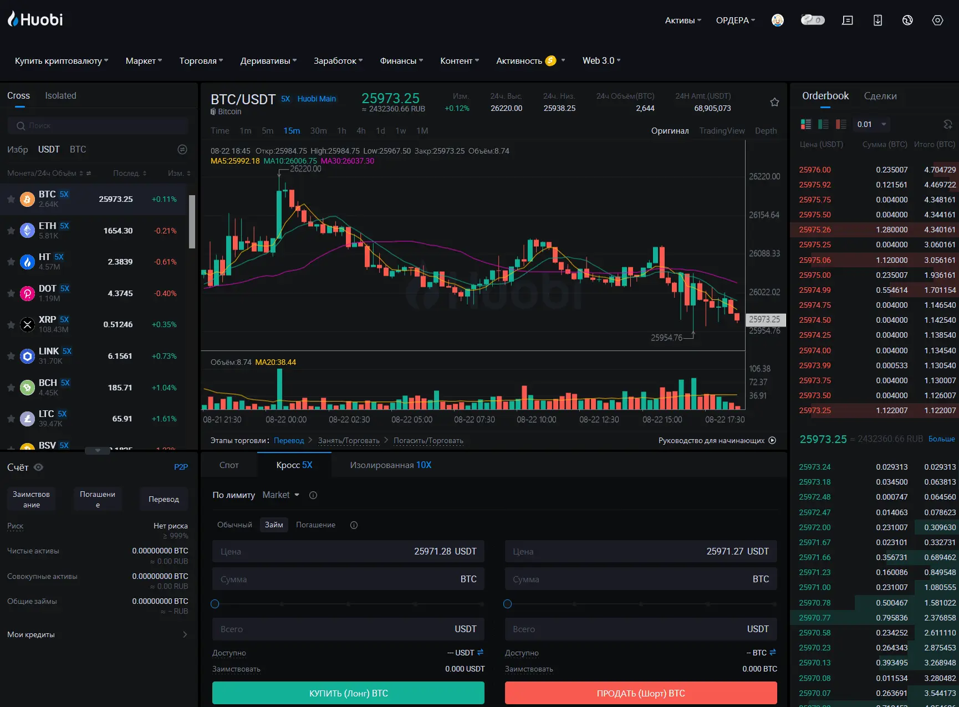Screen dimensions: 959x707
Task: Click the Huobi logo
Action: (35, 19)
